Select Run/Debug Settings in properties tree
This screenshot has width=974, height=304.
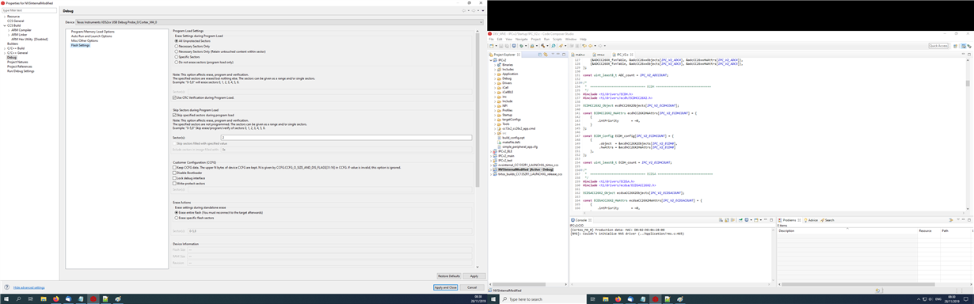[21, 71]
